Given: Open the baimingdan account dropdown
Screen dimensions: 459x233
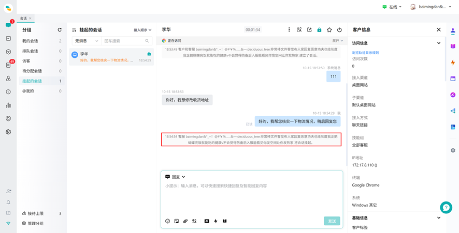Looking at the screenshot, I should [431, 7].
